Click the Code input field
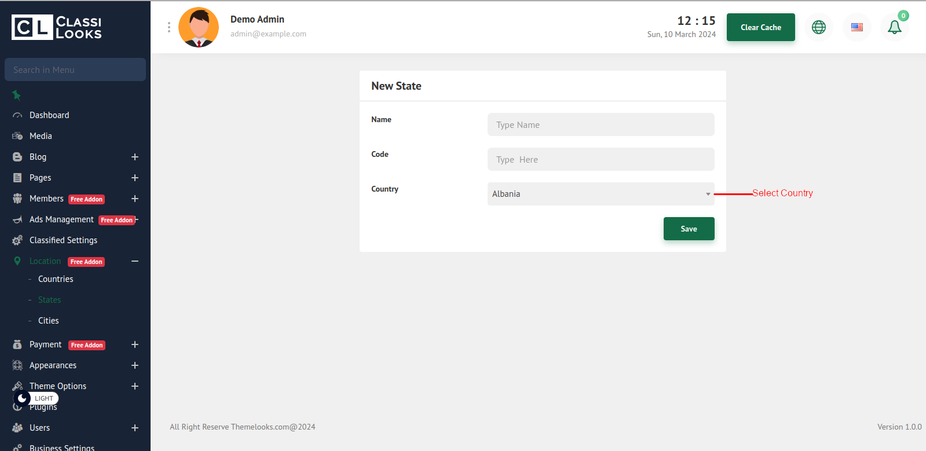Image resolution: width=926 pixels, height=451 pixels. [601, 159]
